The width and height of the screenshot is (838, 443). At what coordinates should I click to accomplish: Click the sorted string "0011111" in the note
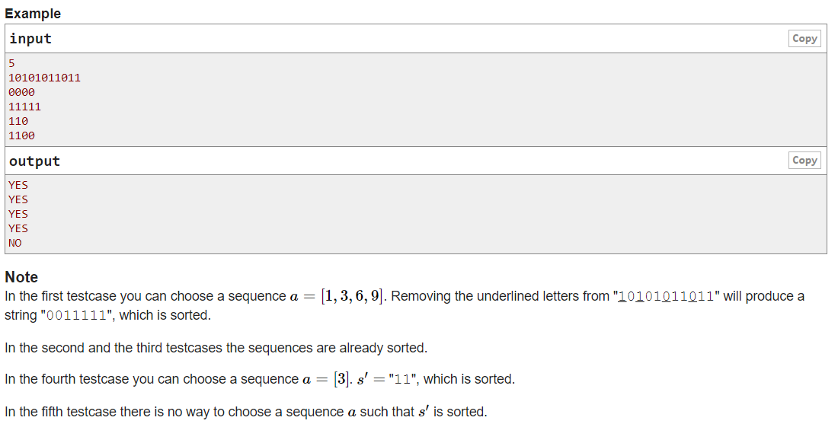pyautogui.click(x=78, y=316)
